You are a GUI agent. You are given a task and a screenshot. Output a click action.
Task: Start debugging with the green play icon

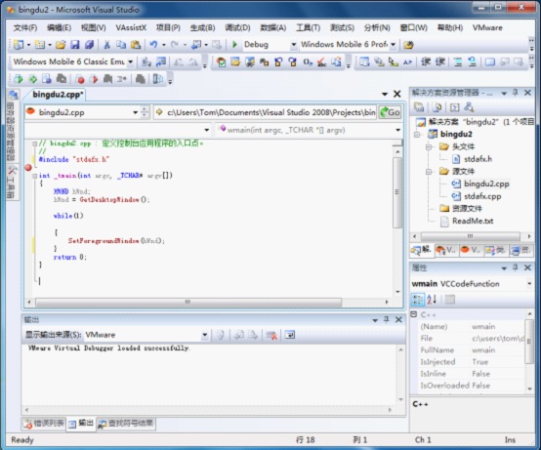(x=235, y=45)
